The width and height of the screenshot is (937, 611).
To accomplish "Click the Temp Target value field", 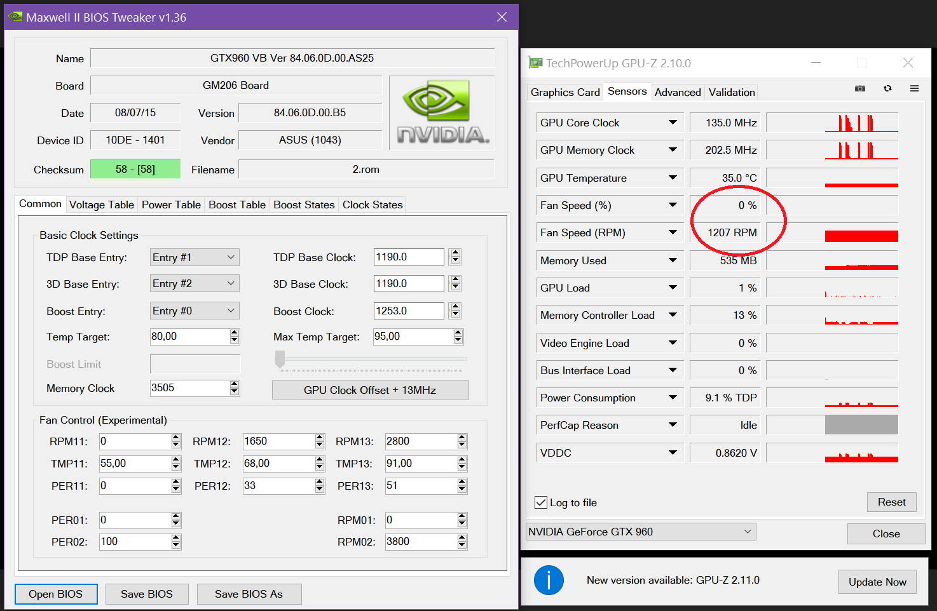I will coord(189,337).
